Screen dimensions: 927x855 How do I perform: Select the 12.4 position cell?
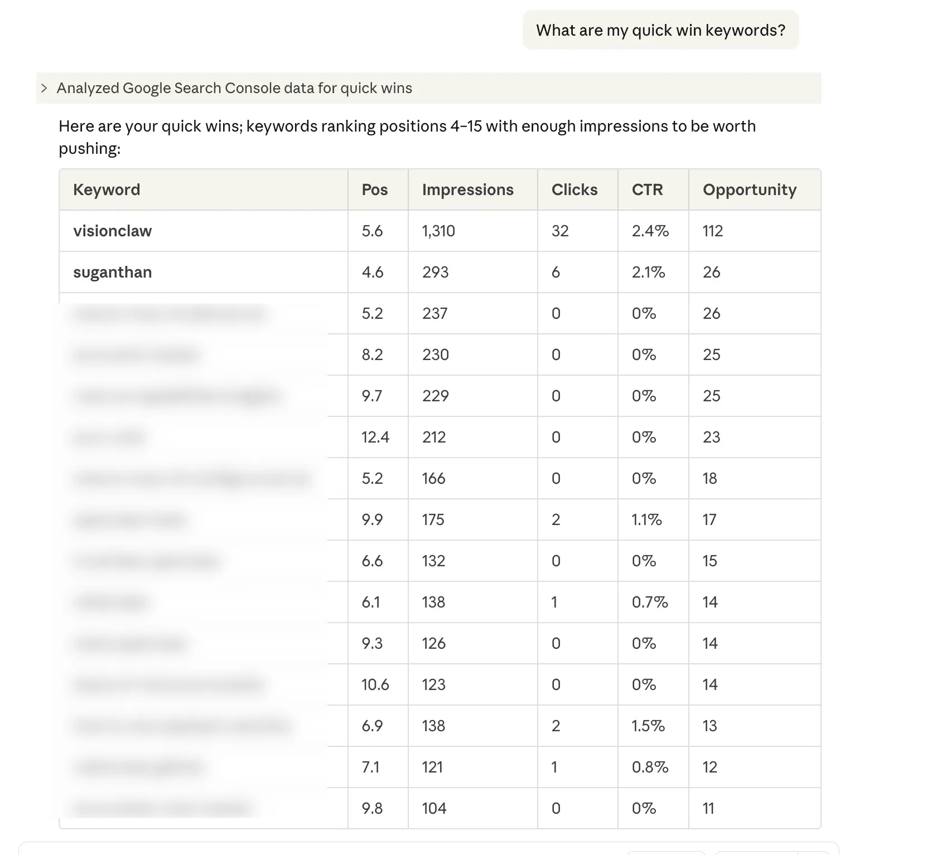click(375, 437)
